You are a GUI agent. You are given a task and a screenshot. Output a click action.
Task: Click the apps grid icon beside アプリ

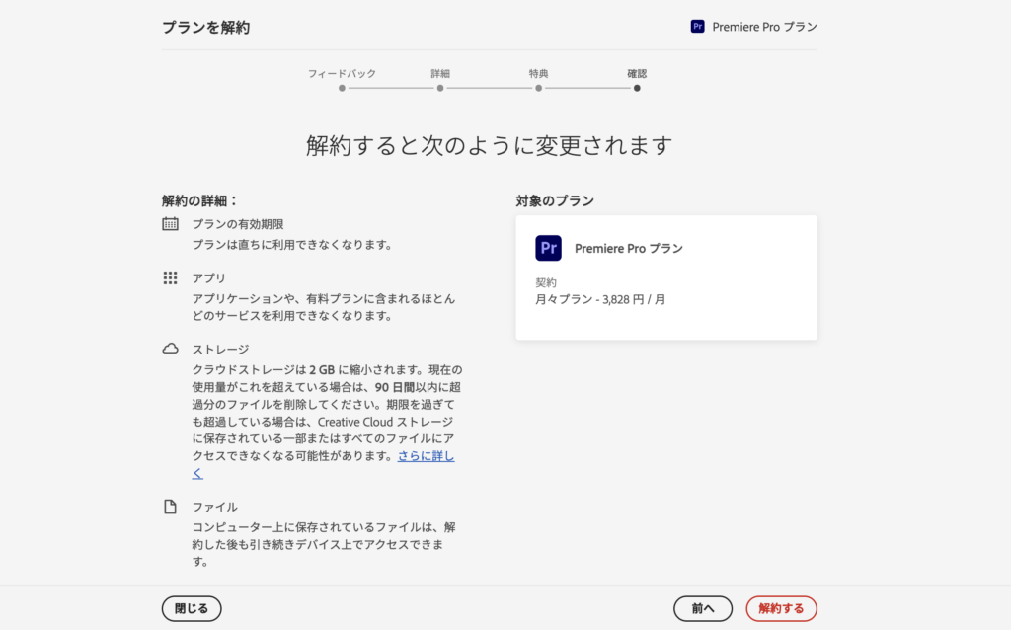[x=170, y=277]
